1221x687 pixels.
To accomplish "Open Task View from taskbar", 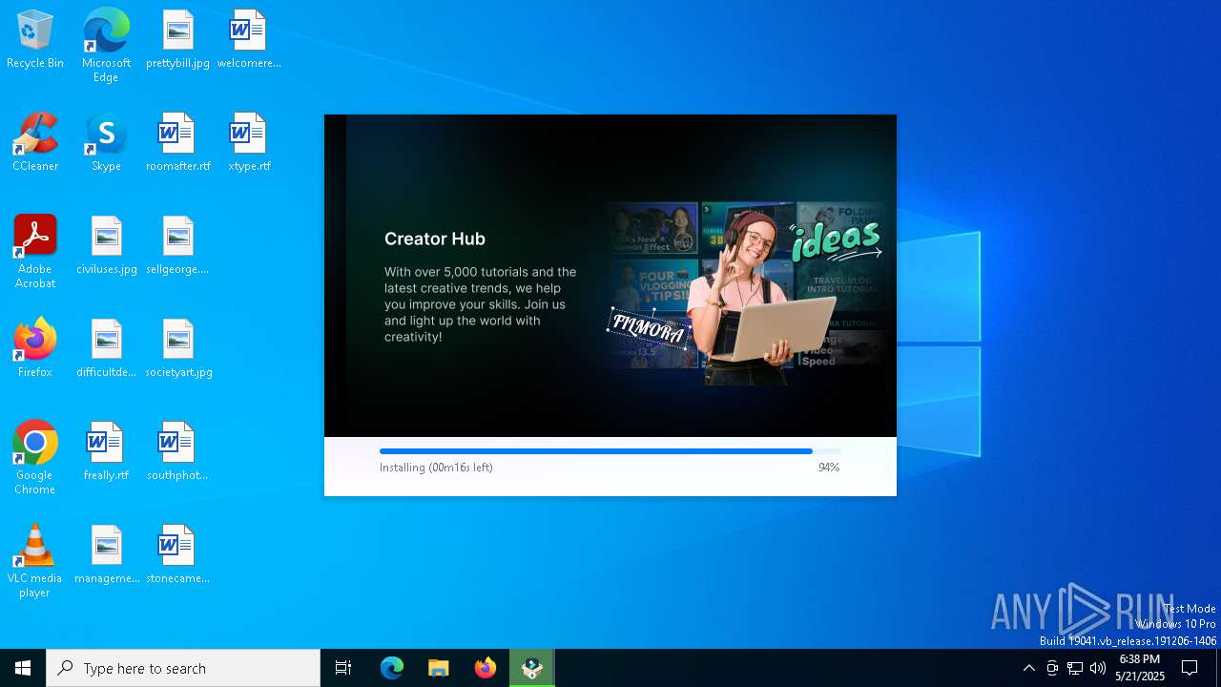I will click(x=343, y=668).
